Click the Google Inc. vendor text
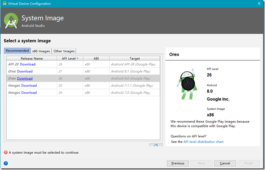Image resolution: width=265 pixels, height=170 pixels. point(218,99)
